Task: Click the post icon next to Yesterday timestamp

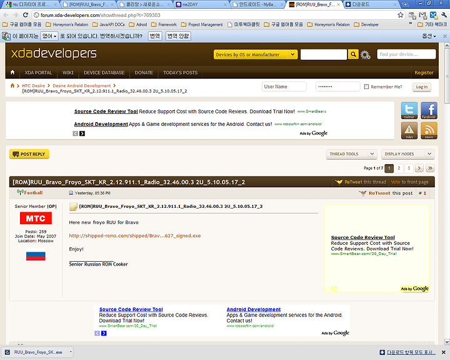Action: coord(71,193)
